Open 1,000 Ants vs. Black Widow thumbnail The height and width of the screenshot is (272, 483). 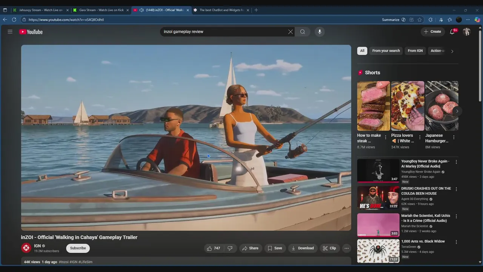coord(378,250)
